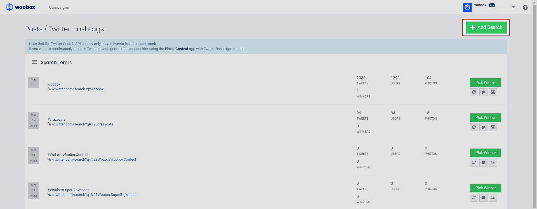The image size is (537, 209).
Task: Refresh the #crazycats search
Action: 474,127
